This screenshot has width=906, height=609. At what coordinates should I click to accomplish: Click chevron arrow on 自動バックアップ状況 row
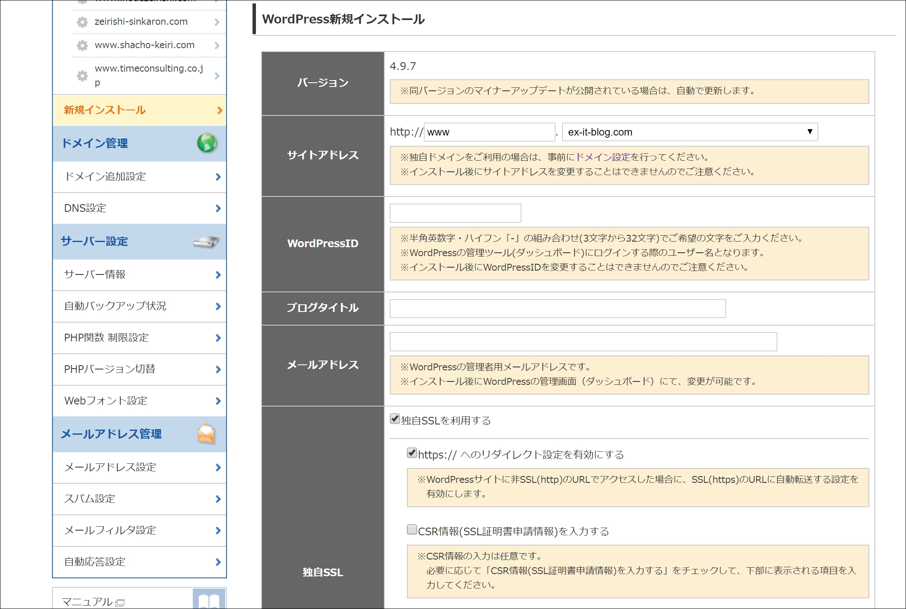click(x=218, y=306)
